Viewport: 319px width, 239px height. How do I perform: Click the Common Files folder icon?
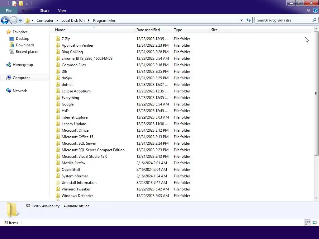coord(58,65)
